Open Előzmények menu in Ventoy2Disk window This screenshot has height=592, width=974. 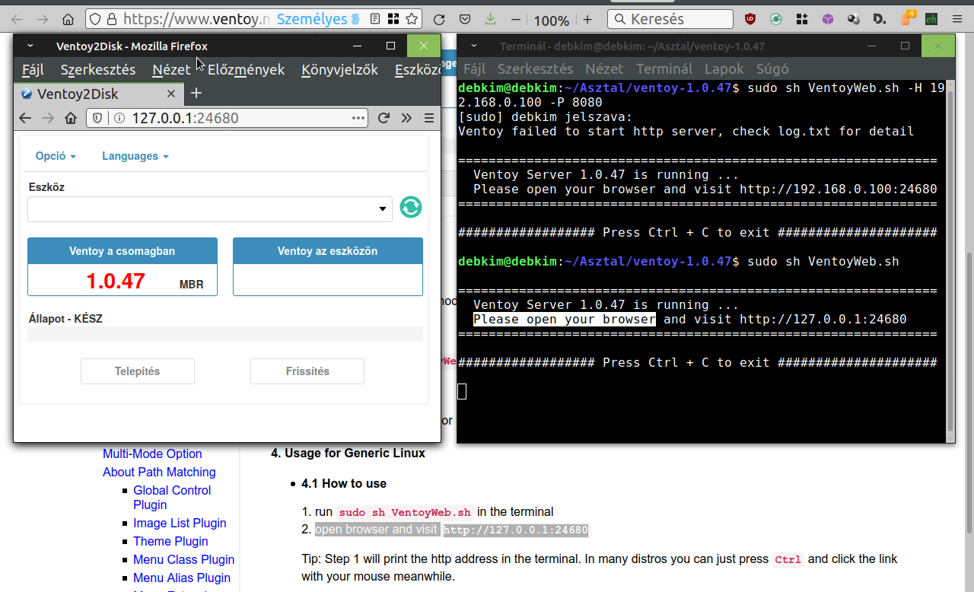tap(246, 70)
